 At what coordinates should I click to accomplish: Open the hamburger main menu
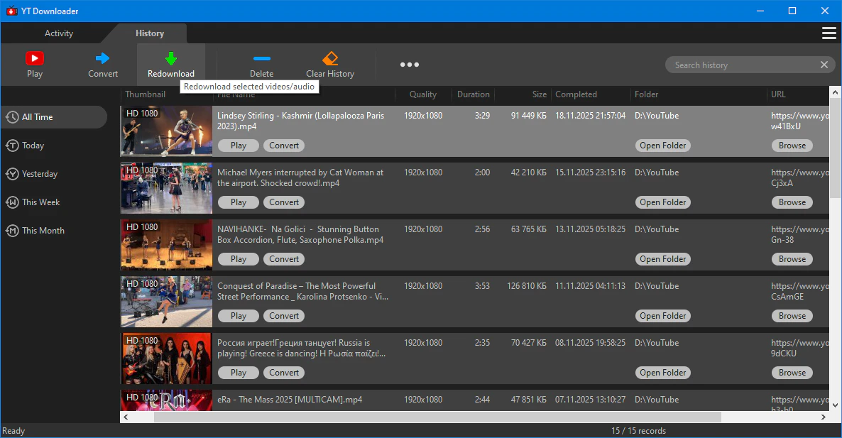pyautogui.click(x=829, y=33)
